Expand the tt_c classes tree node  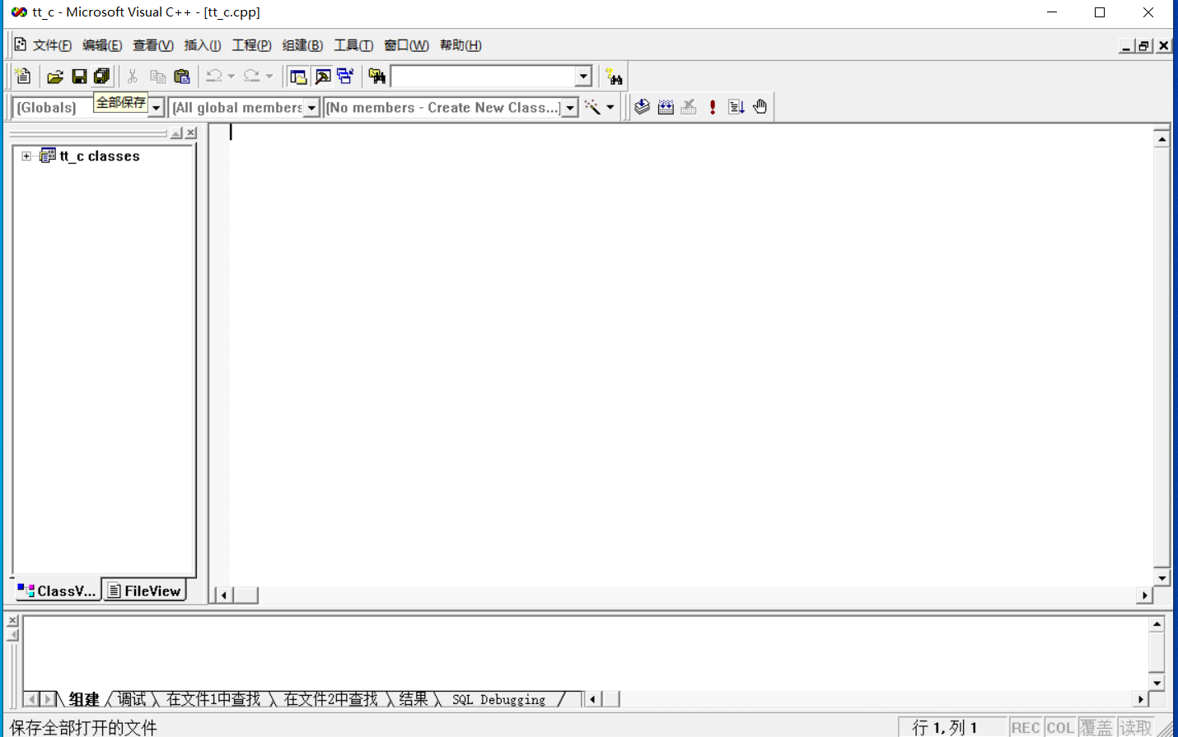coord(26,156)
